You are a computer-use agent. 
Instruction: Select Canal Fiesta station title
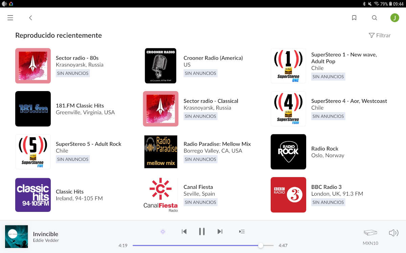tap(198, 187)
